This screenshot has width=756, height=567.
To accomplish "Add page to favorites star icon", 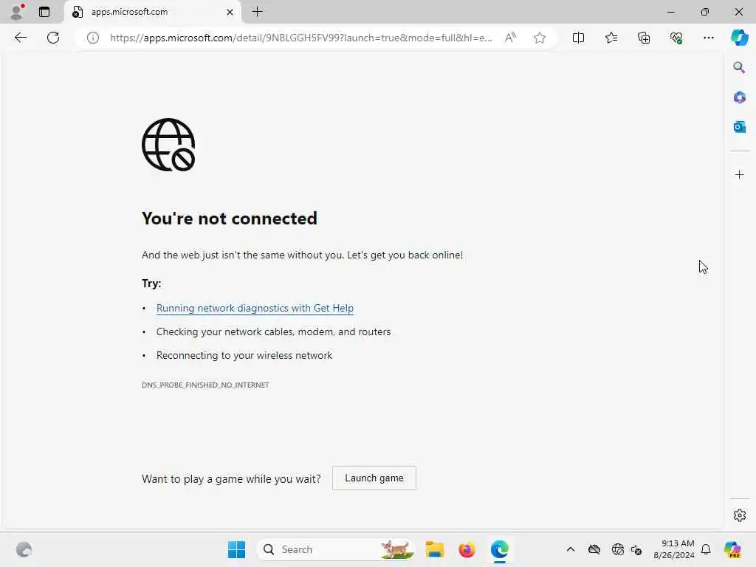I will (x=540, y=38).
